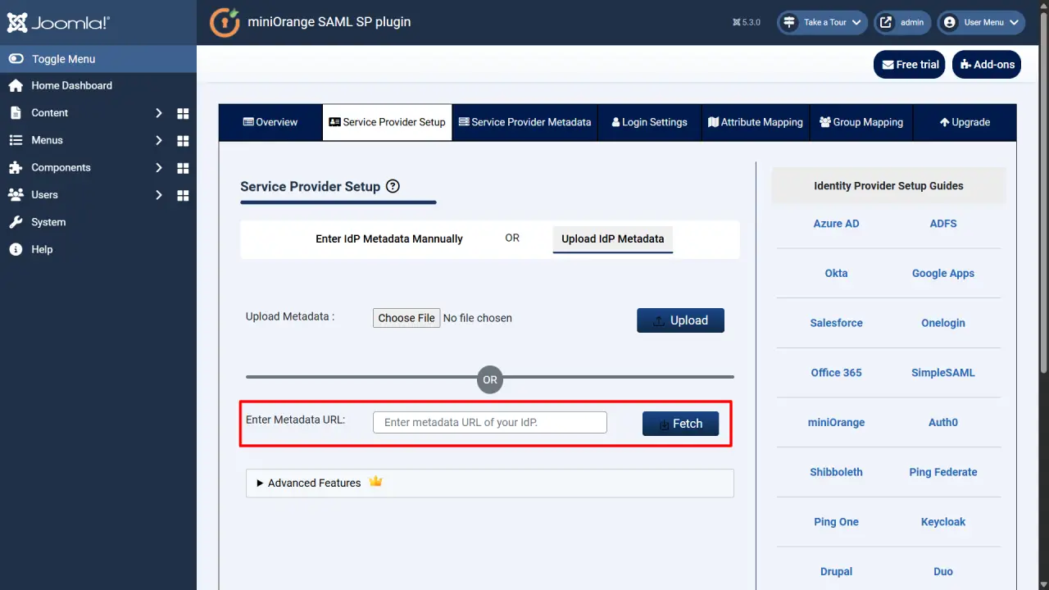Expand the Advanced Features section

(x=489, y=483)
